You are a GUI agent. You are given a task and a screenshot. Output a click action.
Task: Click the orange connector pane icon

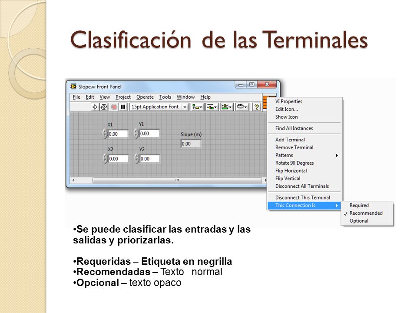pyautogui.click(x=265, y=102)
